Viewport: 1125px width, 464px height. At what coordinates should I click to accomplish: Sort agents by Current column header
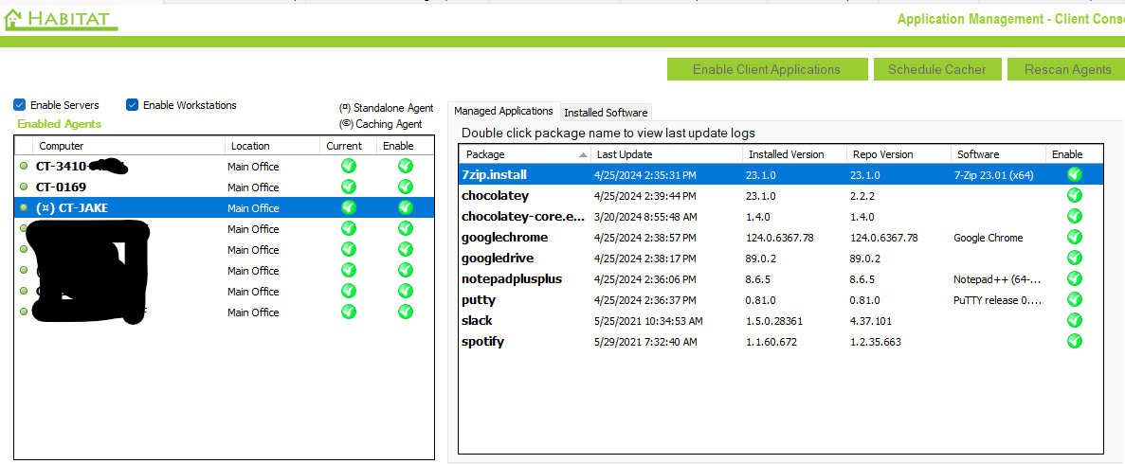[x=348, y=146]
